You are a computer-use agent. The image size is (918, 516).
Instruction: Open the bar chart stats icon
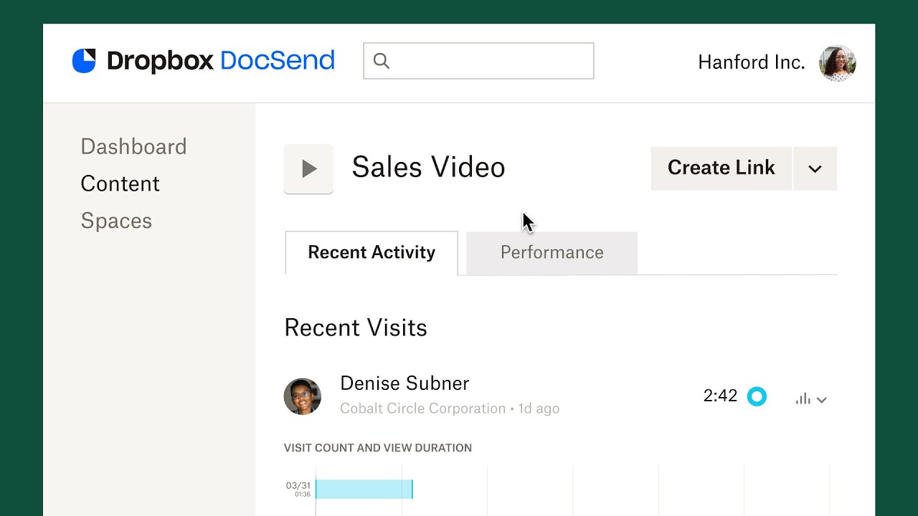[x=803, y=399]
